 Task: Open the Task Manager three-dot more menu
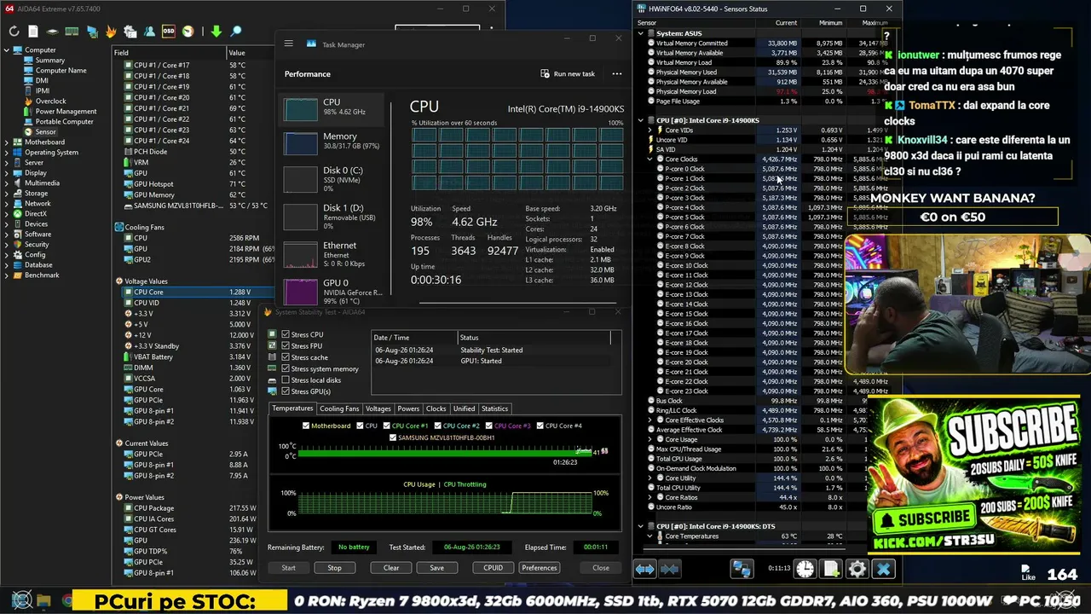[x=616, y=73]
